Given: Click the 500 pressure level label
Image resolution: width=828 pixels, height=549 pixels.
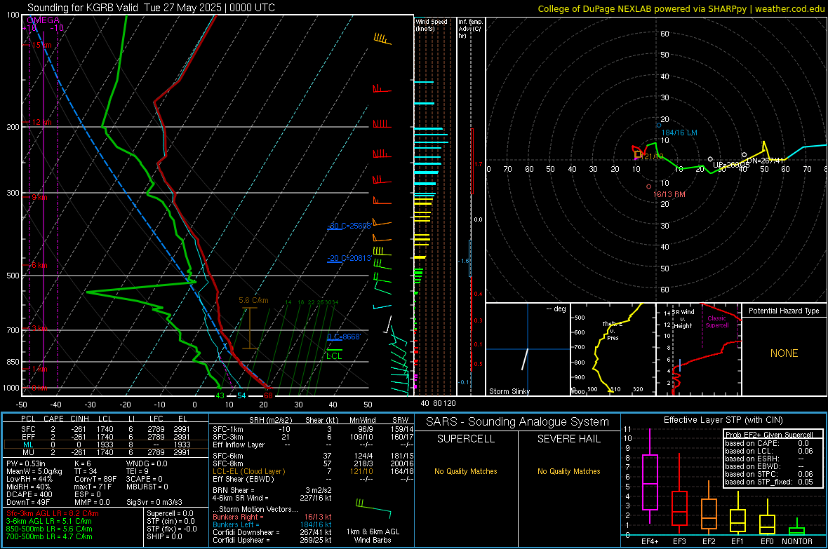Looking at the screenshot, I should point(13,276).
